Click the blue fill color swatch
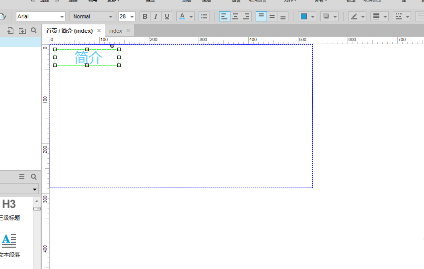 [x=304, y=16]
